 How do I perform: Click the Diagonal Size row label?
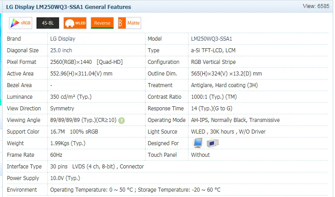pos(23,50)
